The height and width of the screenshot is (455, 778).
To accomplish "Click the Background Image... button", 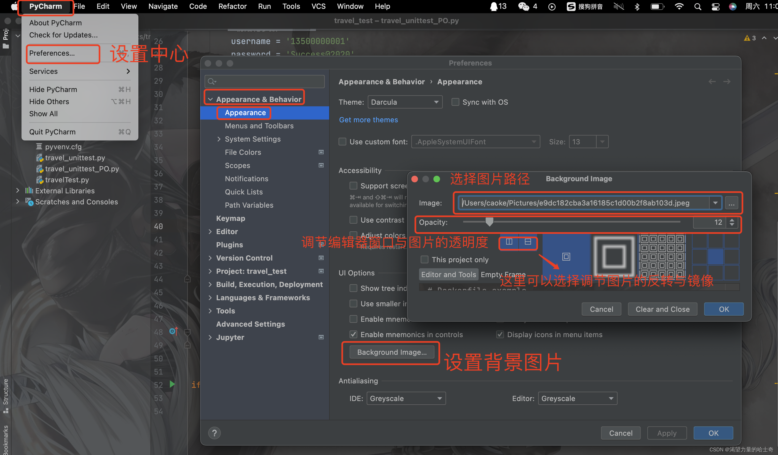I will pyautogui.click(x=391, y=352).
